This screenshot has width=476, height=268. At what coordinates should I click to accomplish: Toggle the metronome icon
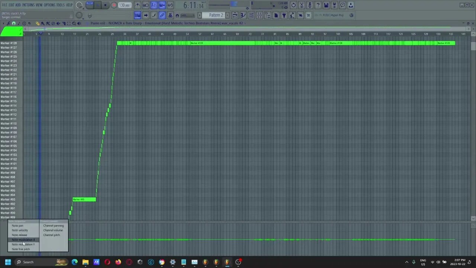[x=138, y=5]
